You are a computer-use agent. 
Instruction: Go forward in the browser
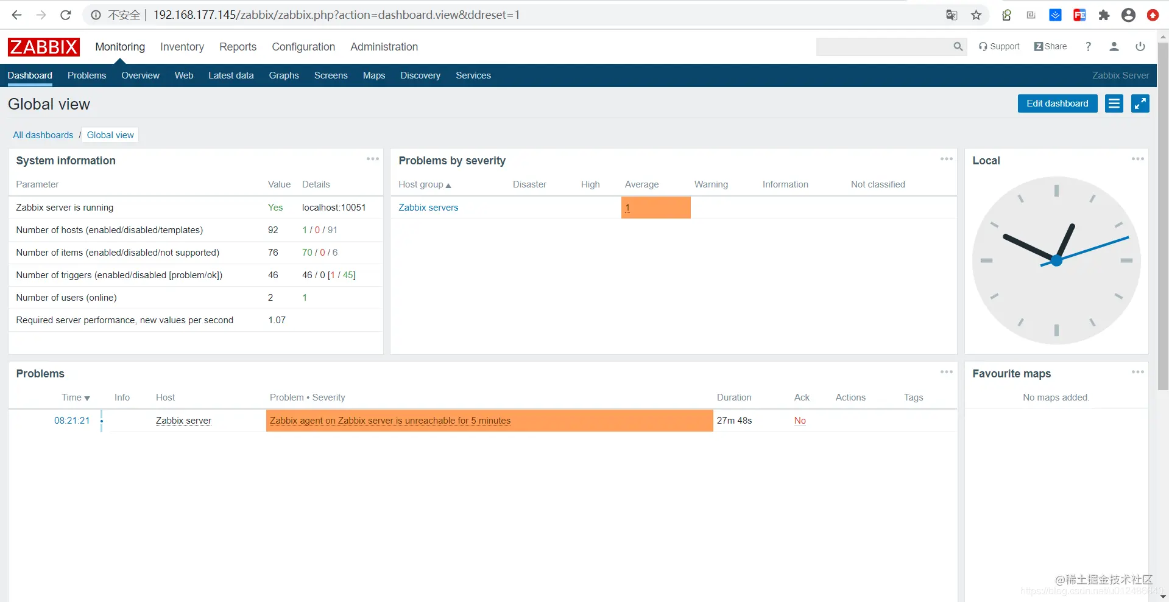pyautogui.click(x=41, y=15)
